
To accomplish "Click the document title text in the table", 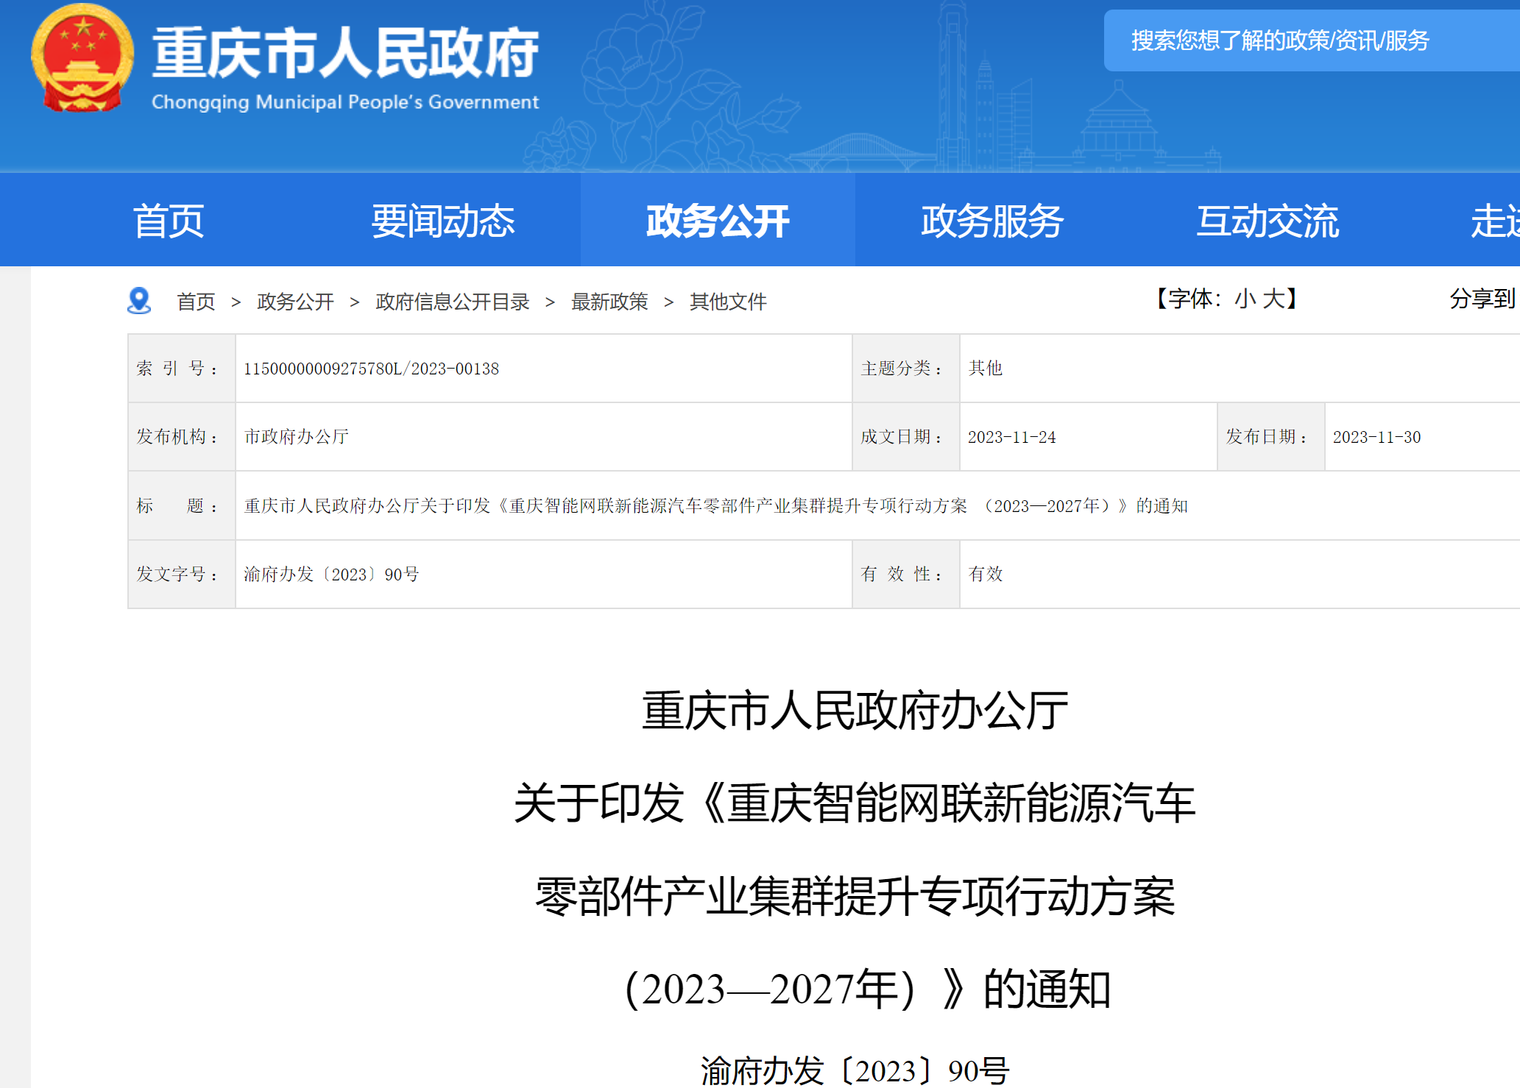I will tap(715, 506).
